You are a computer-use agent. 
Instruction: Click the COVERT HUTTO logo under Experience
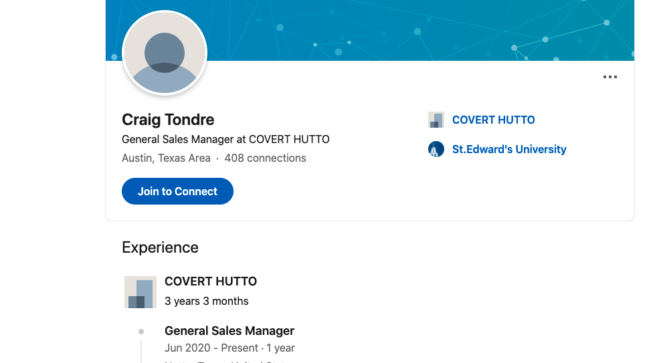click(141, 292)
